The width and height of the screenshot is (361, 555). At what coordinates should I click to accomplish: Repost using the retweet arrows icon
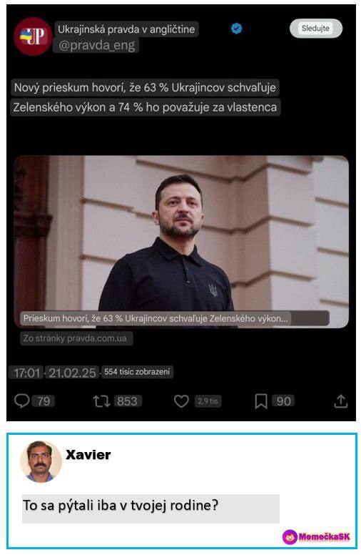coord(102,401)
